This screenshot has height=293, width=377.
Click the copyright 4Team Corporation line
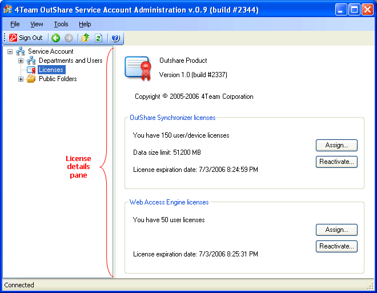(194, 97)
